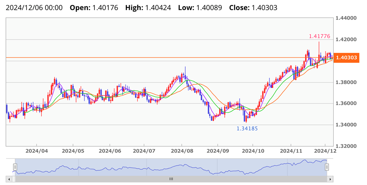Screen dimensions: 367x185
Task: Click the 2024/12 date axis label
Action: click(325, 151)
